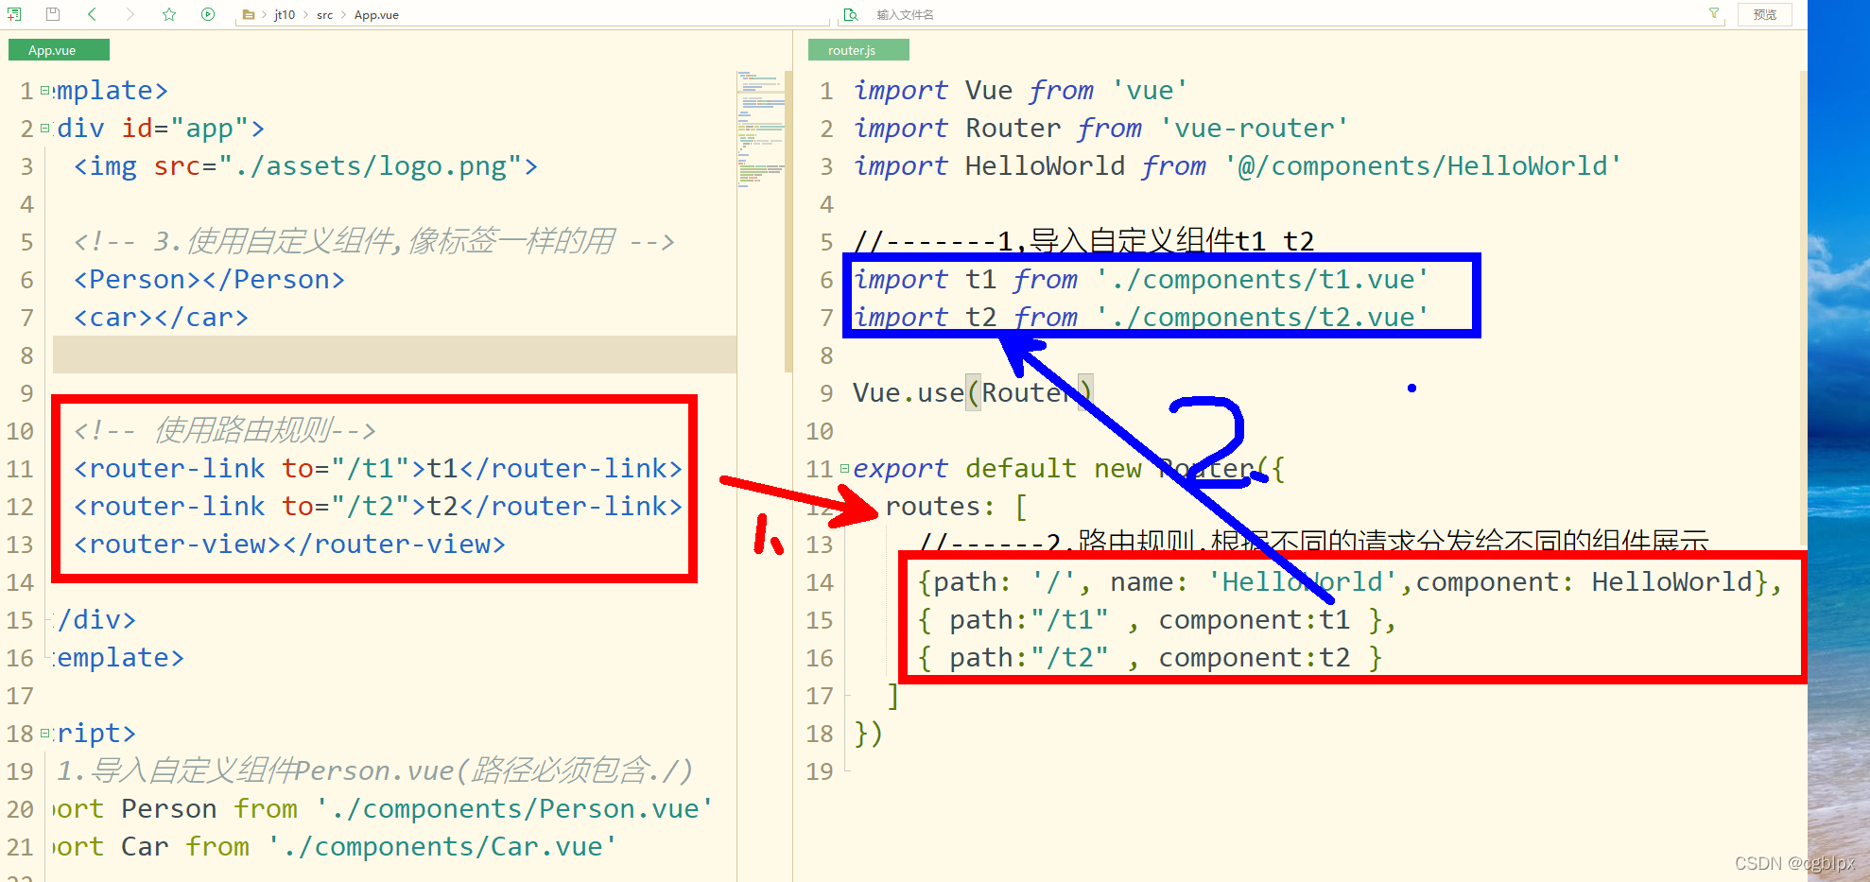
Task: Click line number 17 in router.js gutter
Action: pyautogui.click(x=819, y=696)
